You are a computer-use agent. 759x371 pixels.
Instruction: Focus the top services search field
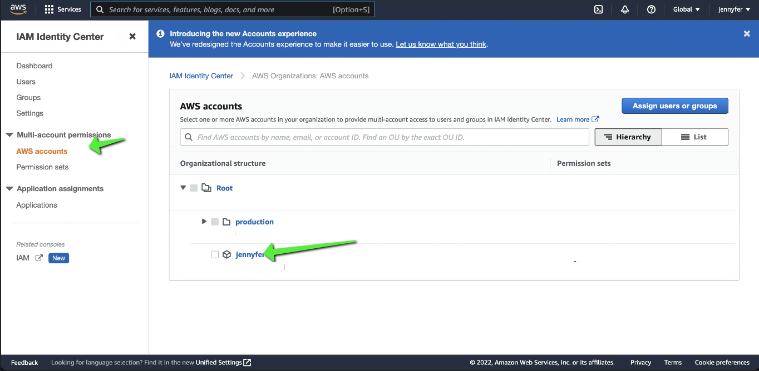233,9
